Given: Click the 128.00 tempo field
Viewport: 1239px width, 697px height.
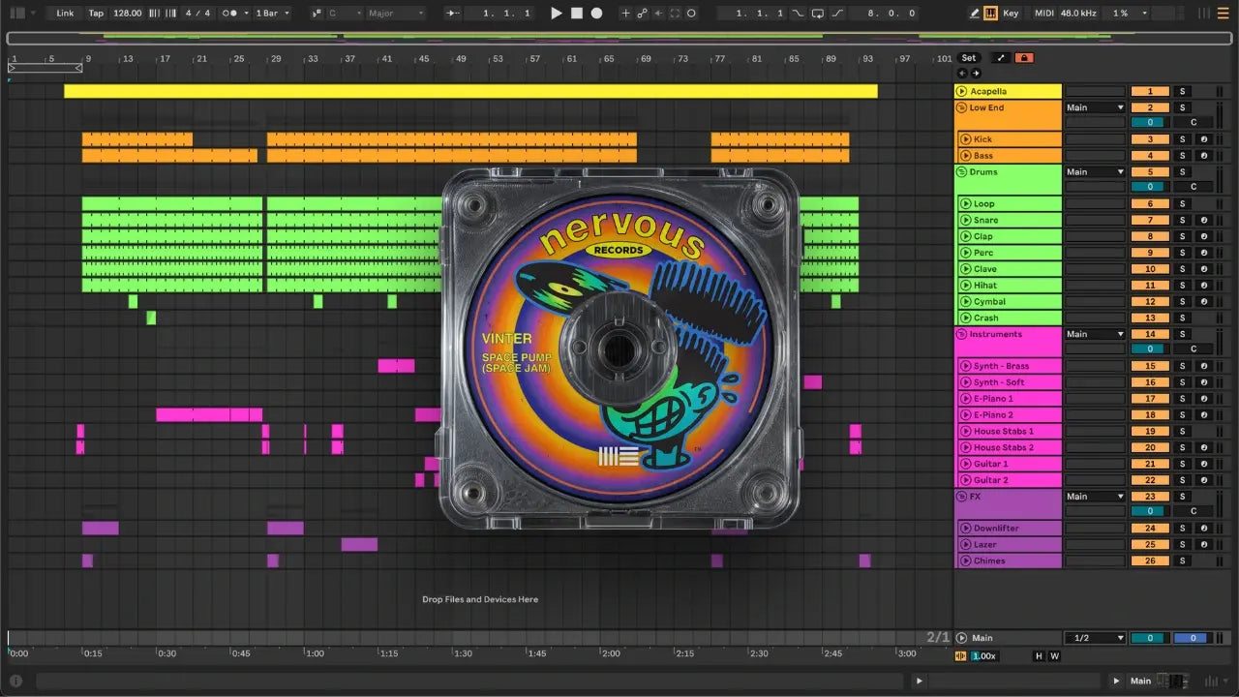Looking at the screenshot, I should point(127,14).
